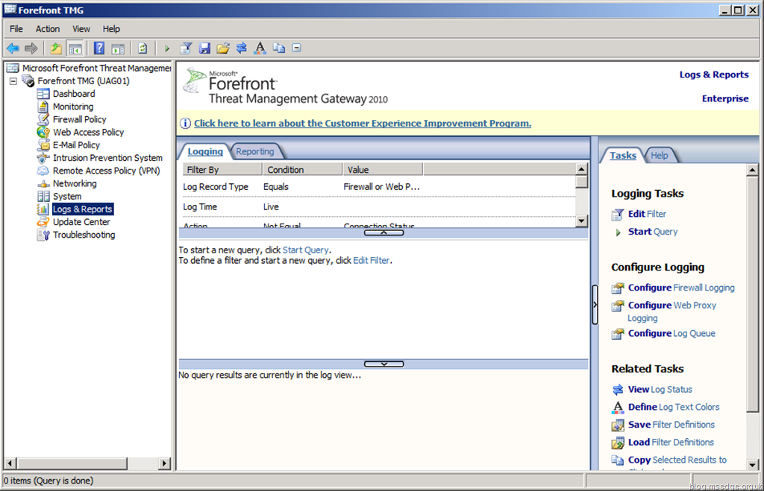Click the Monitoring icon in the tree
764x491 pixels.
[43, 106]
